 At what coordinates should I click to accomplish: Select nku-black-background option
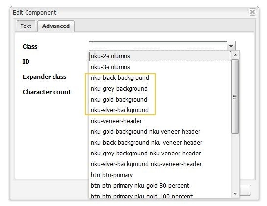(x=160, y=77)
